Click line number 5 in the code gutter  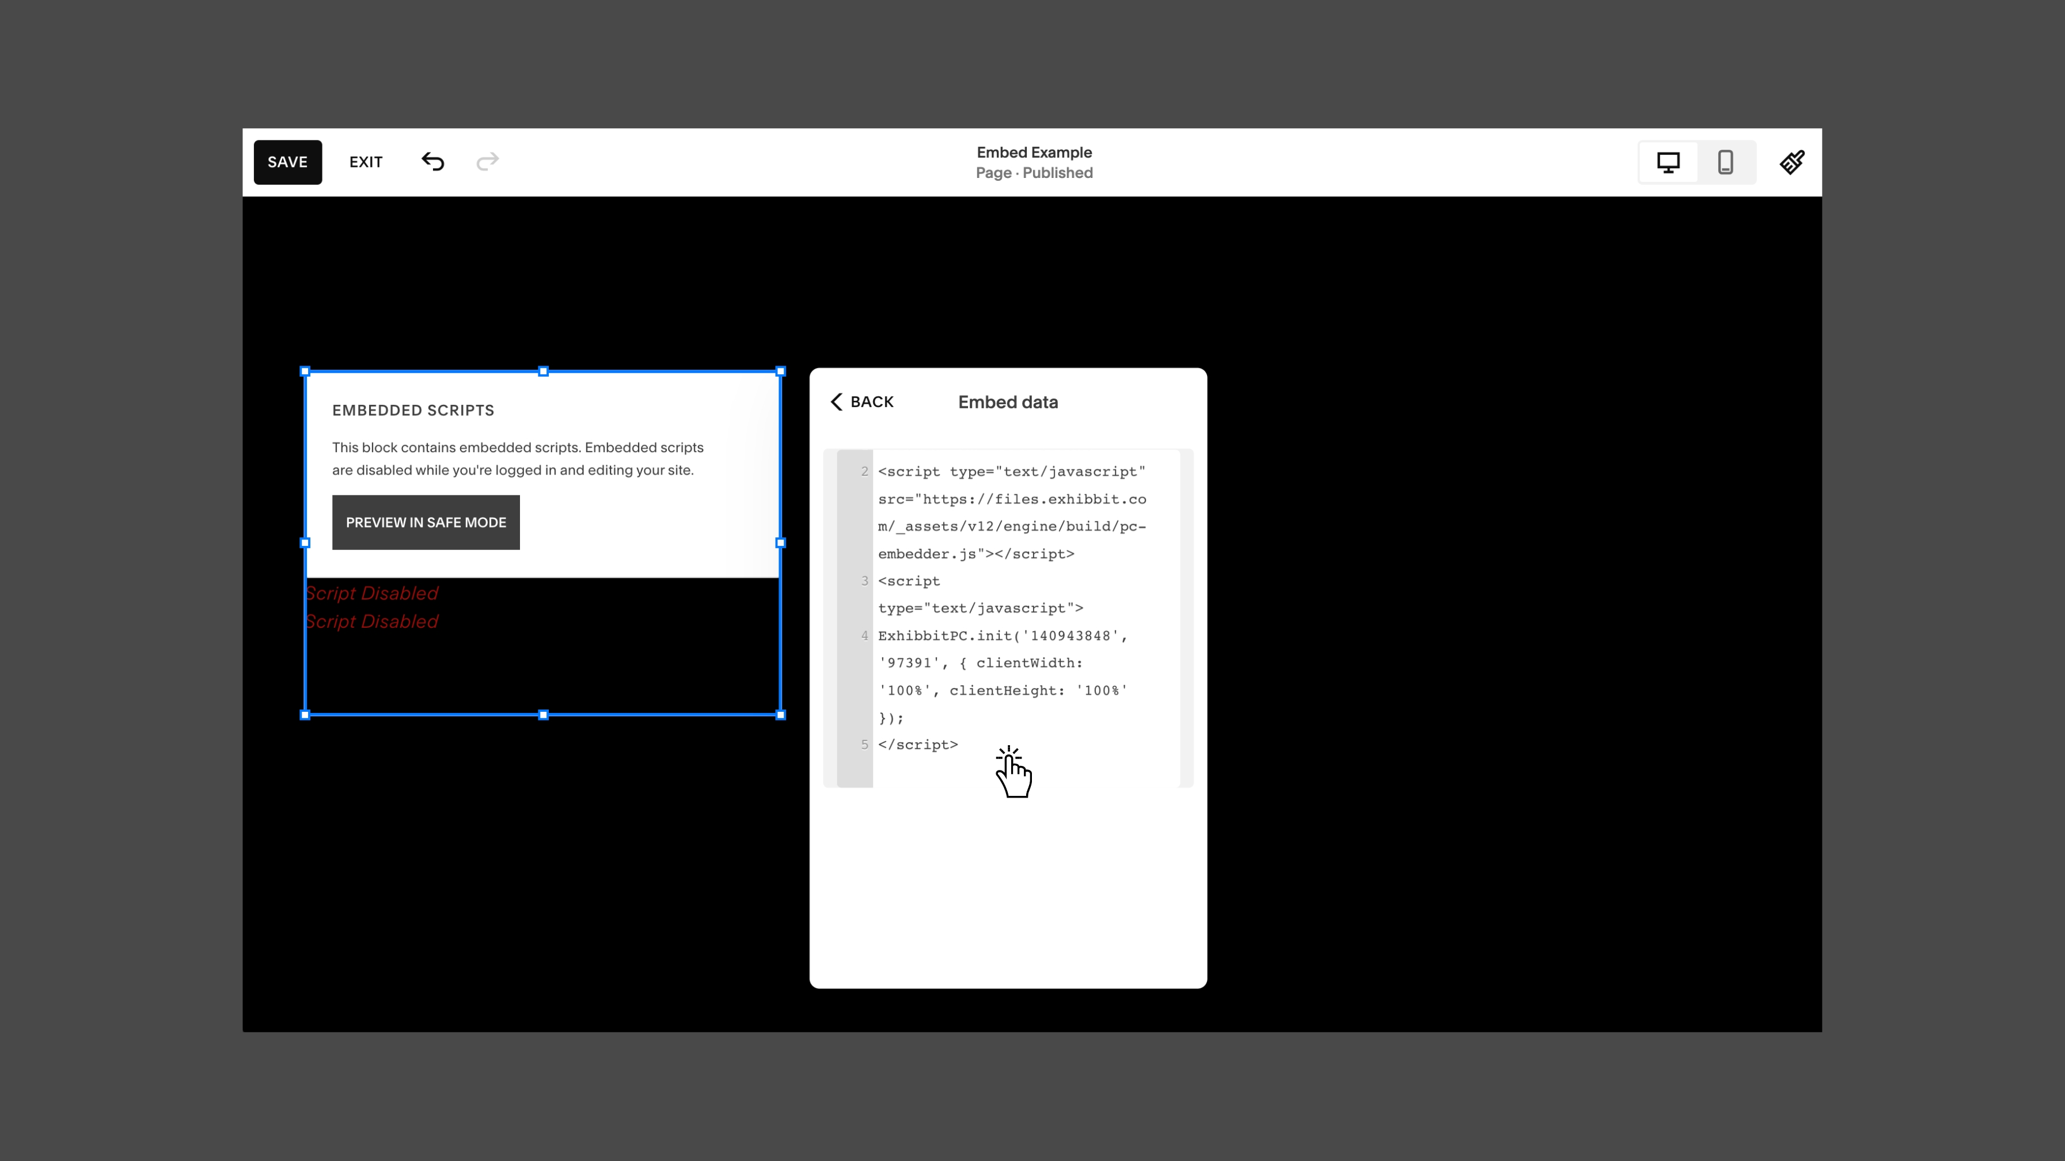[x=864, y=744]
